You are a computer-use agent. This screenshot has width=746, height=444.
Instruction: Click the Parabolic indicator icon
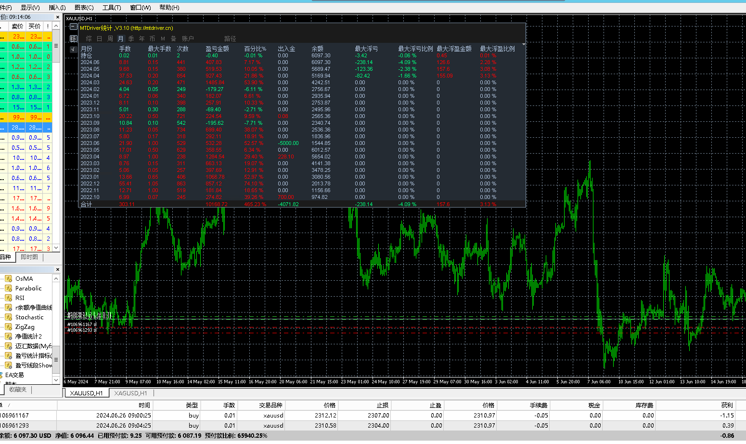pos(8,288)
